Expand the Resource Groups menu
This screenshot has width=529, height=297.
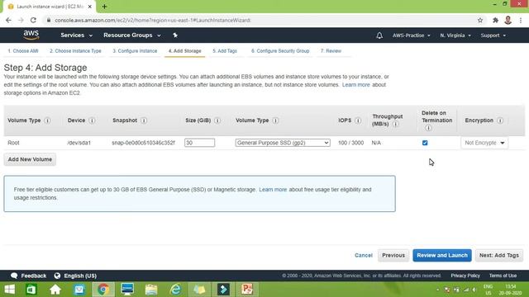click(x=132, y=35)
